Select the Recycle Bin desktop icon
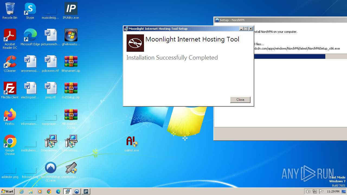 coord(10,11)
